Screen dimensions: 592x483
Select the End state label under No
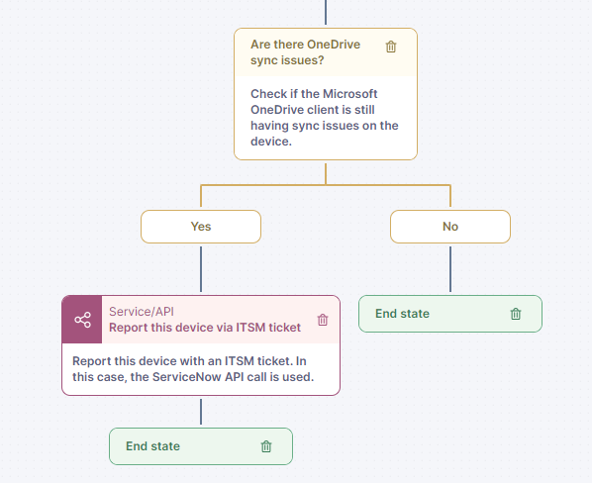402,314
